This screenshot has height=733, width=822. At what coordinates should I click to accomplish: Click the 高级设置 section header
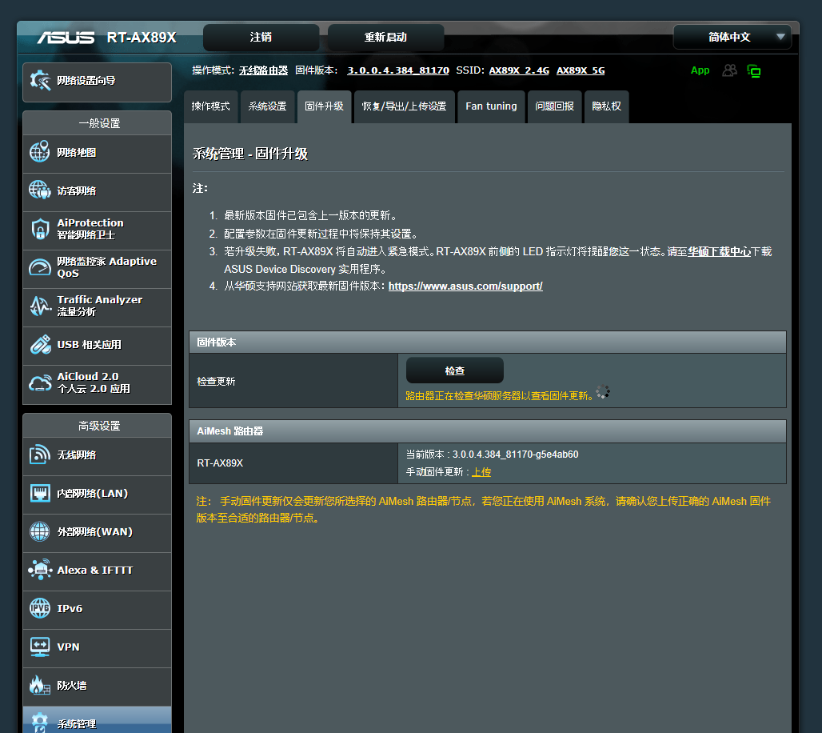coord(97,426)
